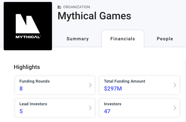Screen dimensions: 186x122
Task: Click the organization building icon
Action: [x=59, y=7]
